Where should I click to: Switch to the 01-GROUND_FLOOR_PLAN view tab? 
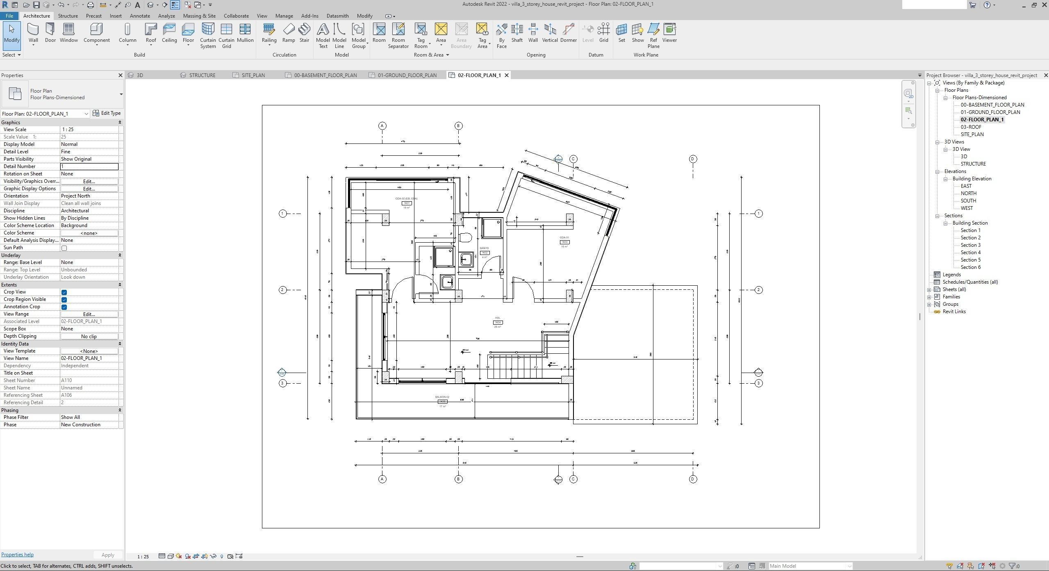(x=407, y=75)
